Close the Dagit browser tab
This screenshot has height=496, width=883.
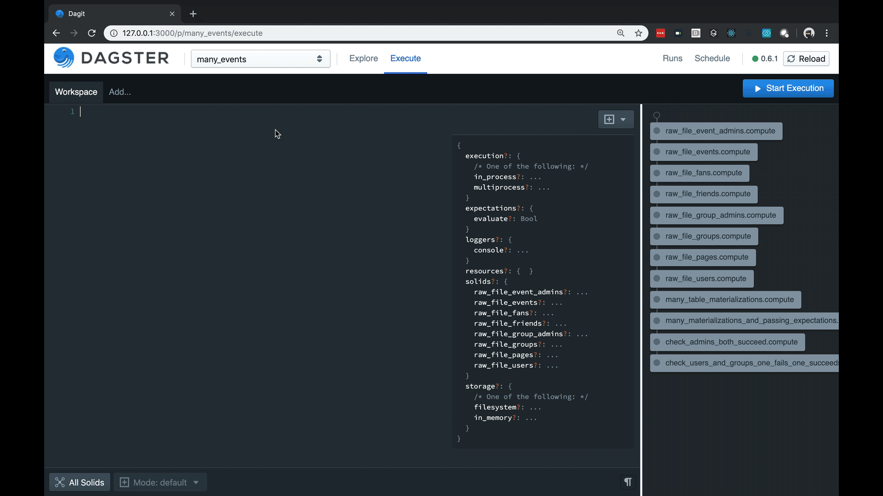coord(172,14)
